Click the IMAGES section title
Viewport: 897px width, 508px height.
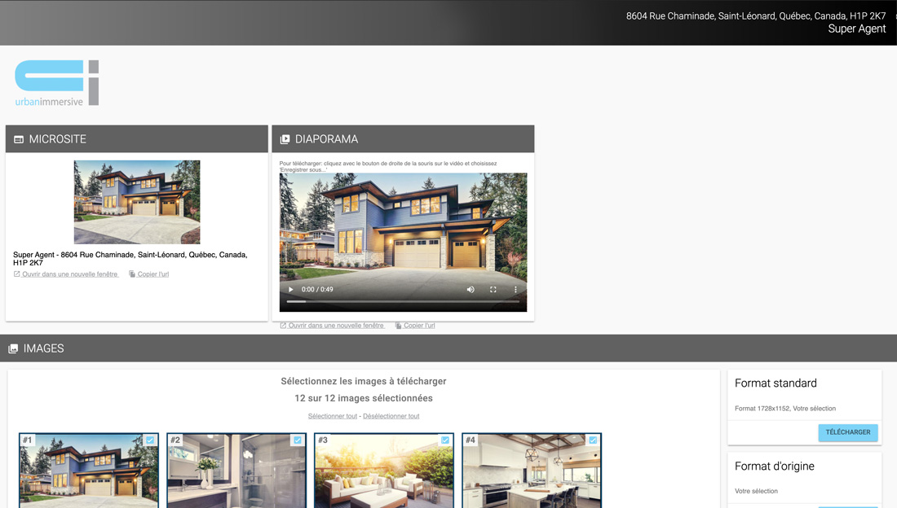43,348
